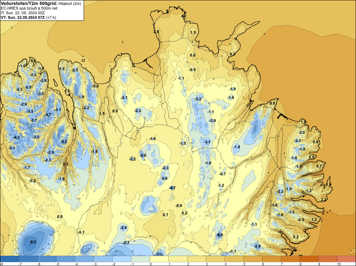
Task: Click the legend swatch between 6 and 7
Action: [x=272, y=259]
